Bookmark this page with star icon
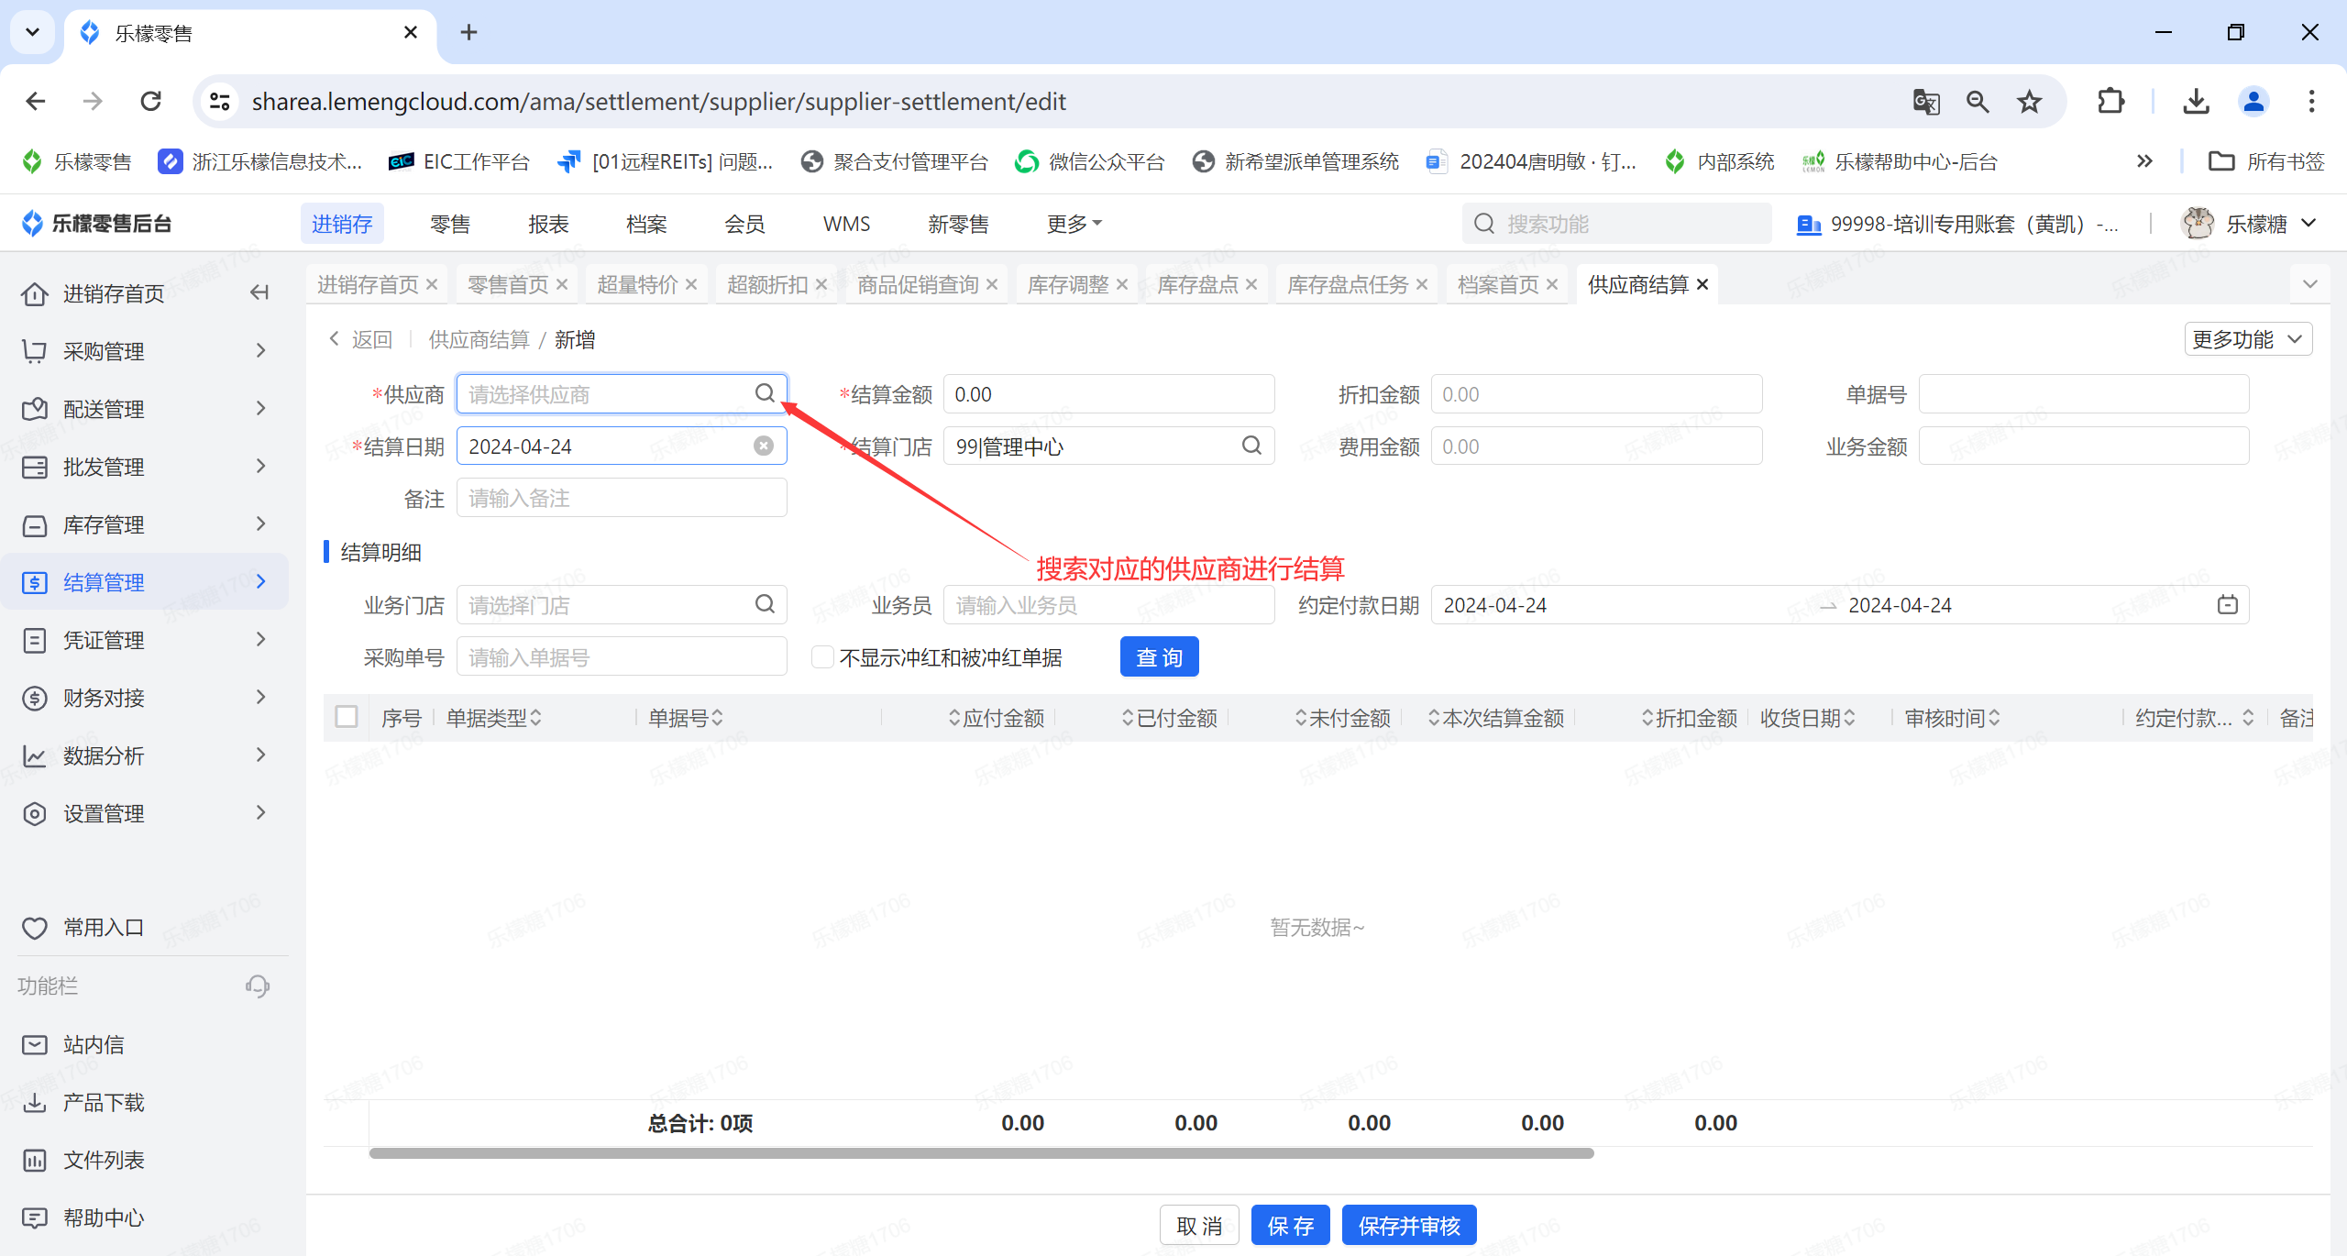The height and width of the screenshot is (1256, 2347). coord(2029,101)
